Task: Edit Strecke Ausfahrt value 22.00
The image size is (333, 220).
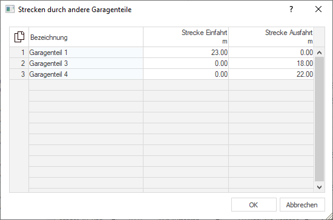Action: (271, 74)
